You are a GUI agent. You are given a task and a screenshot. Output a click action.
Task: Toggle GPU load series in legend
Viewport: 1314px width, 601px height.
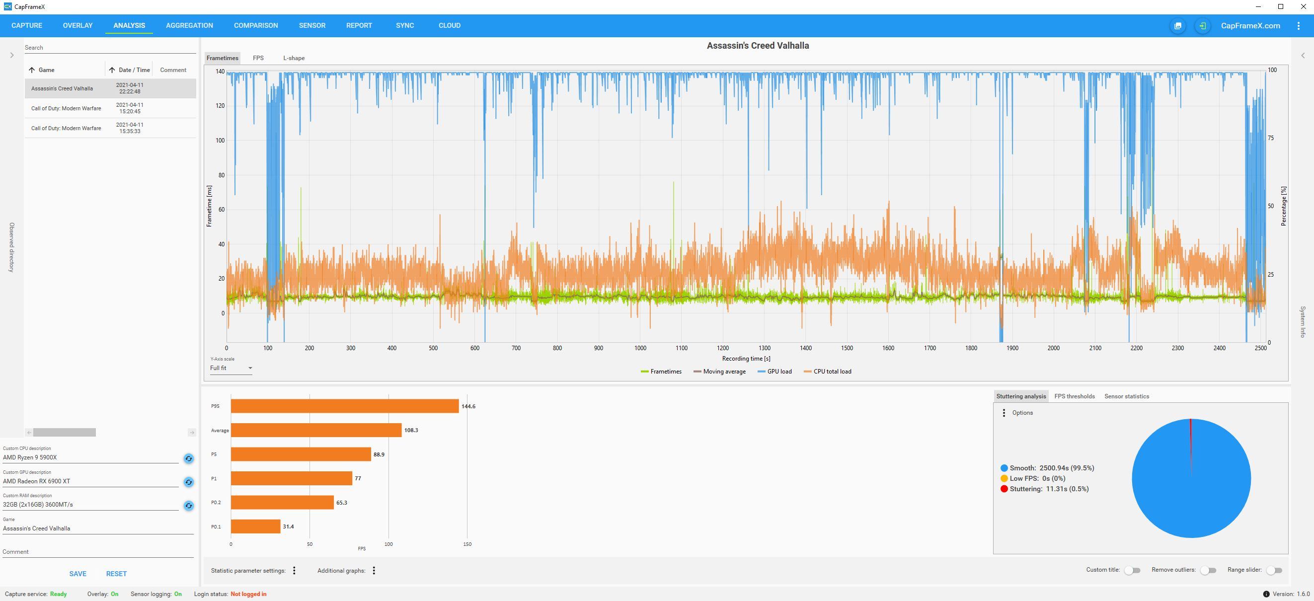pos(775,372)
